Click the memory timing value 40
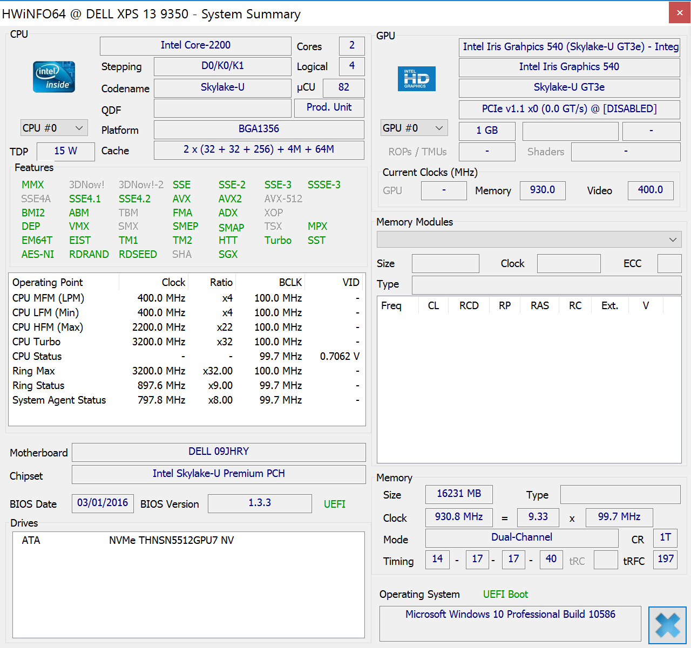Viewport: 691px width, 648px height. (551, 559)
